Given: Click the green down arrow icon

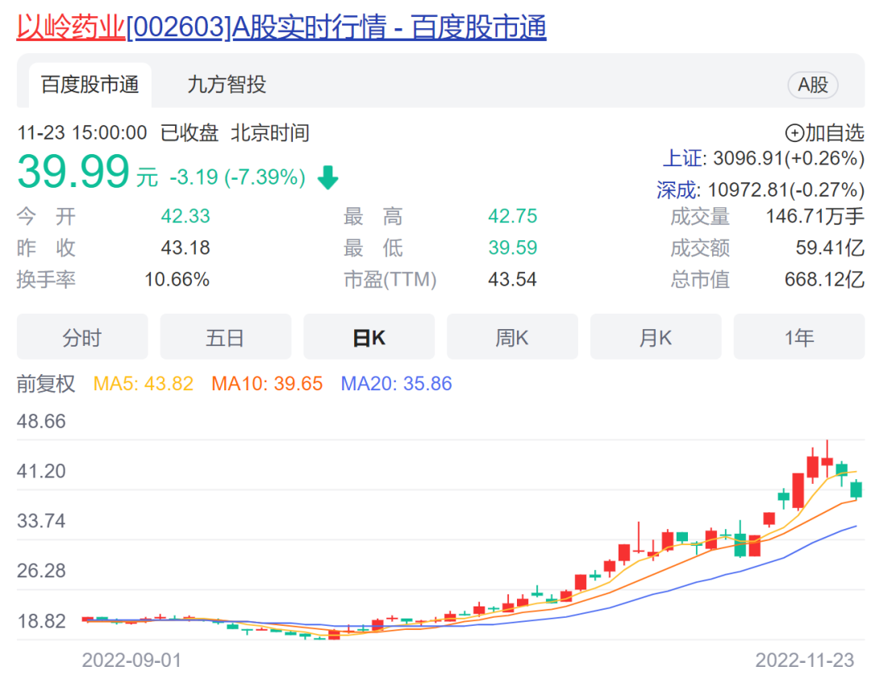Looking at the screenshot, I should pyautogui.click(x=327, y=177).
